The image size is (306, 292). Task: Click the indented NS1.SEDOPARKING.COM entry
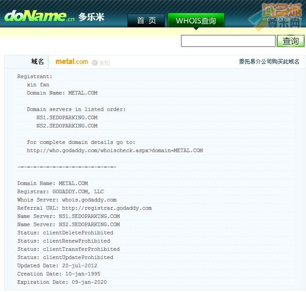pos(67,117)
